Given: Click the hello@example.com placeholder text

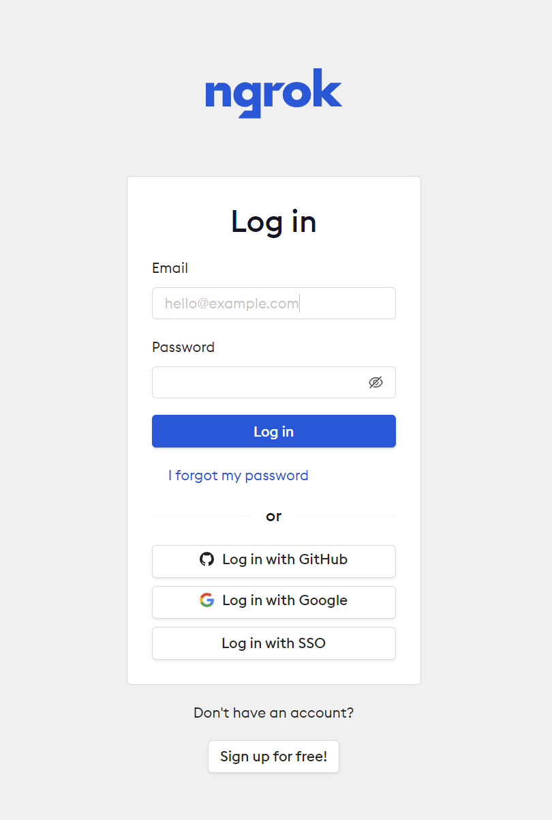Looking at the screenshot, I should [232, 304].
